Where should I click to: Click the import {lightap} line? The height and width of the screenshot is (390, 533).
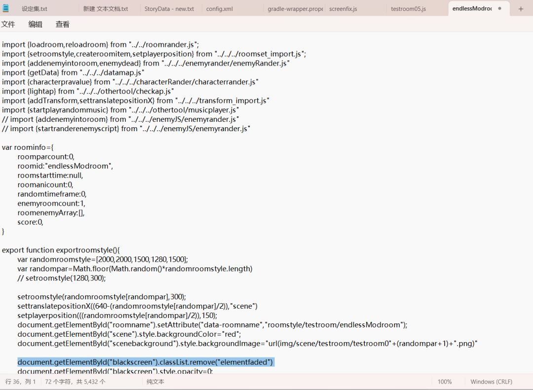pyautogui.click(x=88, y=91)
